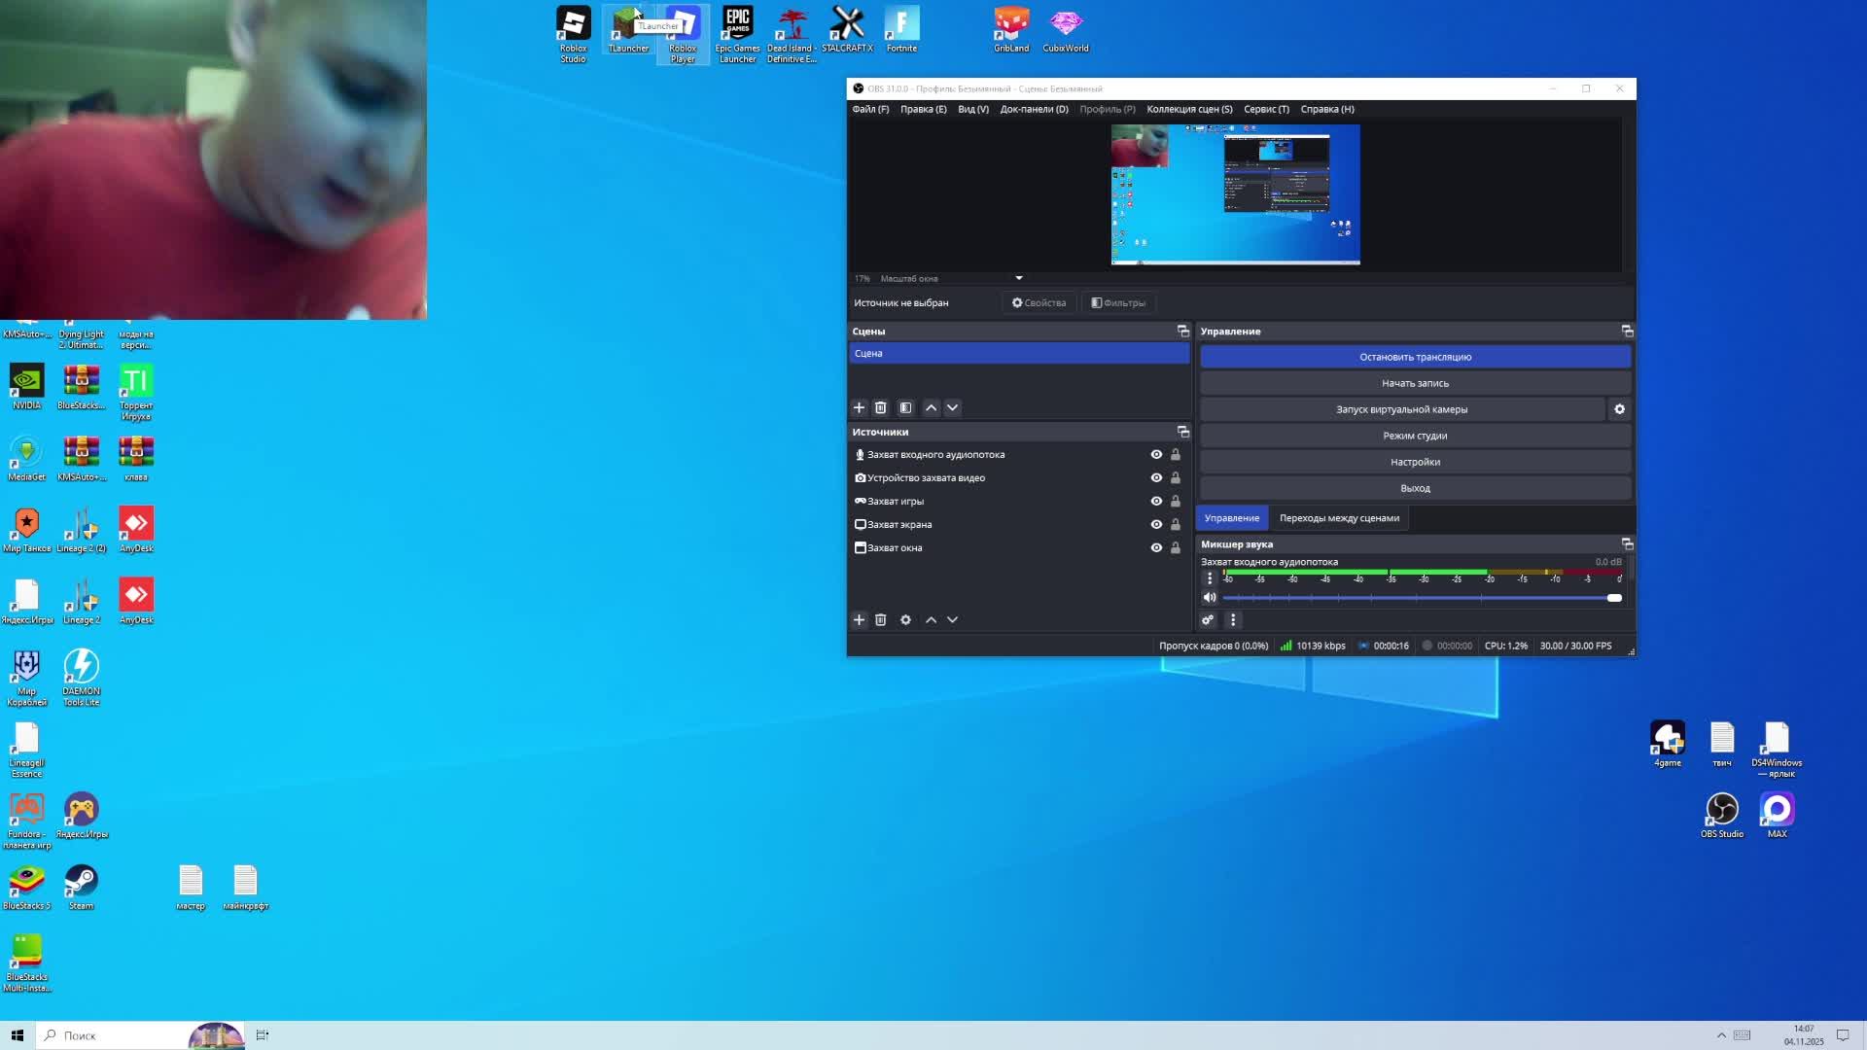This screenshot has width=1867, height=1050.
Task: Move source down with arrow in Источники
Action: (953, 619)
